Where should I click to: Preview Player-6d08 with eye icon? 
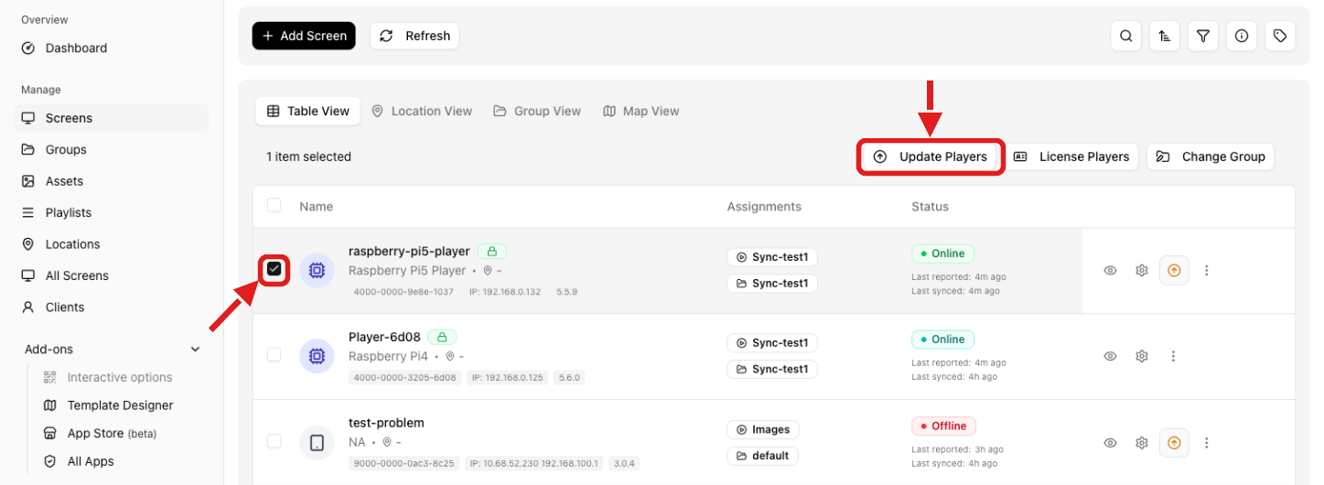(x=1110, y=357)
